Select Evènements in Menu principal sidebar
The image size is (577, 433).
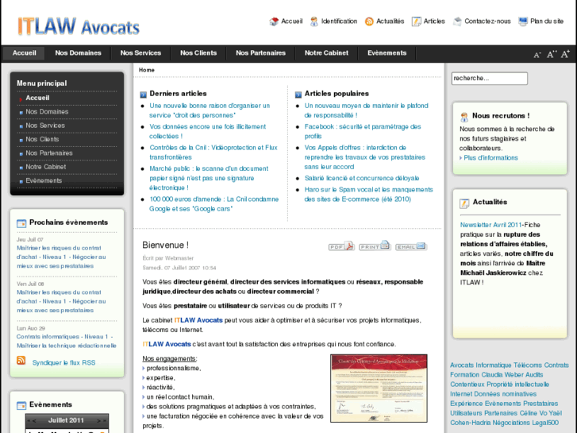pyautogui.click(x=44, y=180)
